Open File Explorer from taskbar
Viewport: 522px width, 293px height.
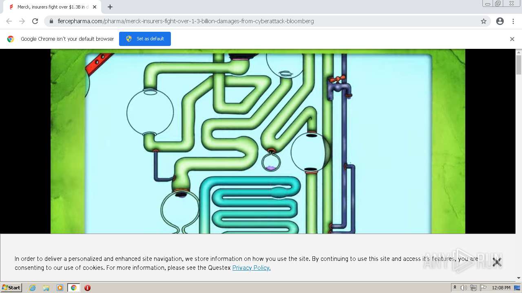pyautogui.click(x=46, y=288)
